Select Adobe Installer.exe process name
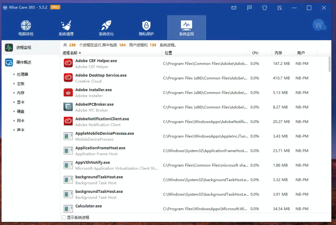 [93, 90]
